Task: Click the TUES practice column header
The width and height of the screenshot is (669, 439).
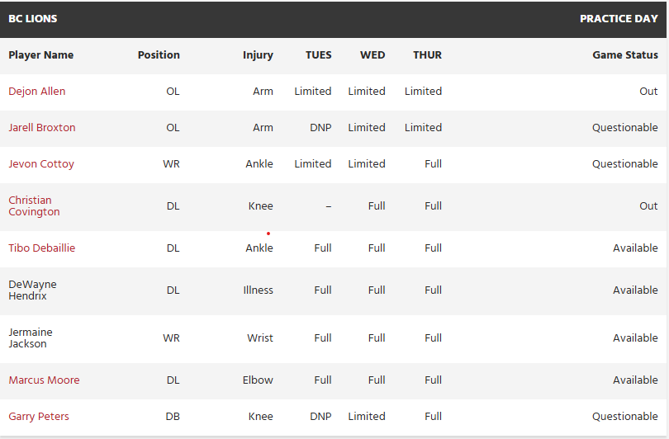Action: (x=318, y=55)
